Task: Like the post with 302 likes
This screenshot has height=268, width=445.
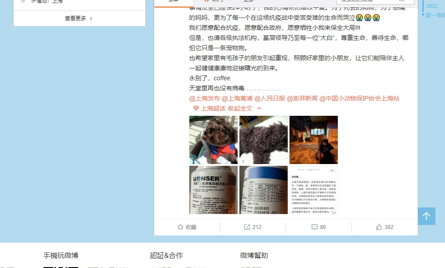Action: point(384,227)
